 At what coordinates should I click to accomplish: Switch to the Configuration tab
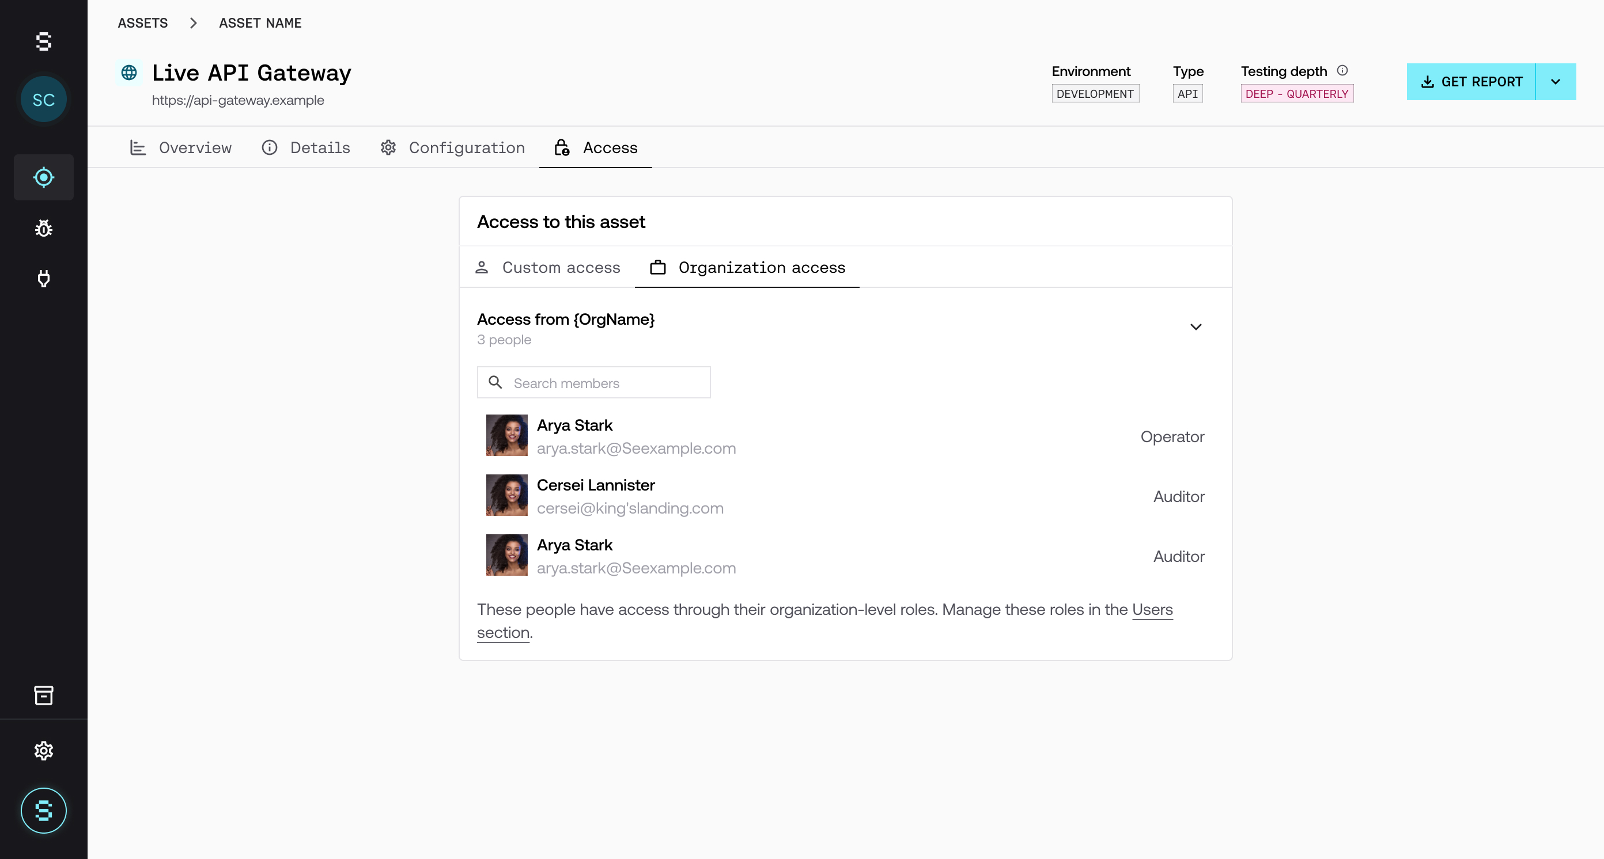coord(453,147)
